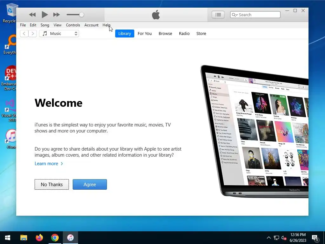
Task: Launch Chrome from the taskbar
Action: [55, 238]
